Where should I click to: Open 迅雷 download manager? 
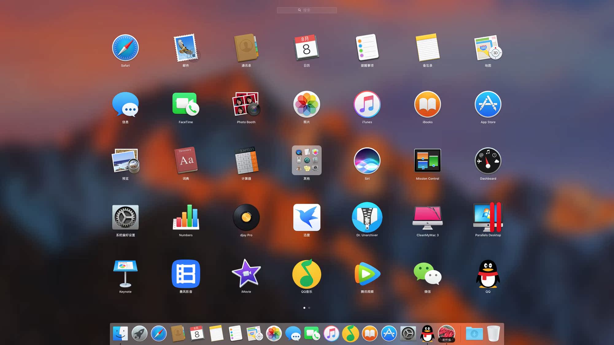[x=306, y=218]
